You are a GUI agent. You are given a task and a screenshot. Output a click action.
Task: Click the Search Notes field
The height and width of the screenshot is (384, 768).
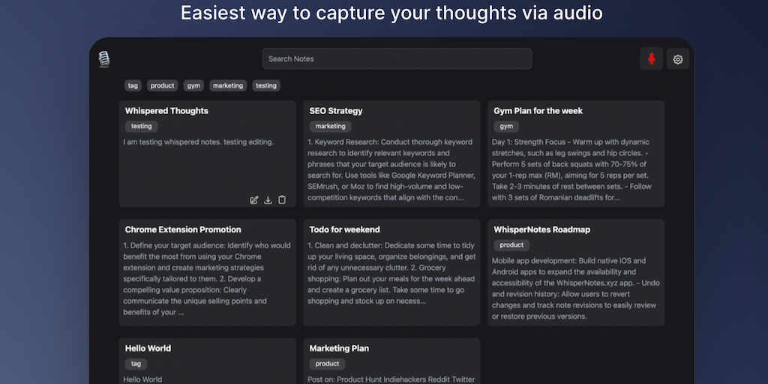tap(397, 58)
